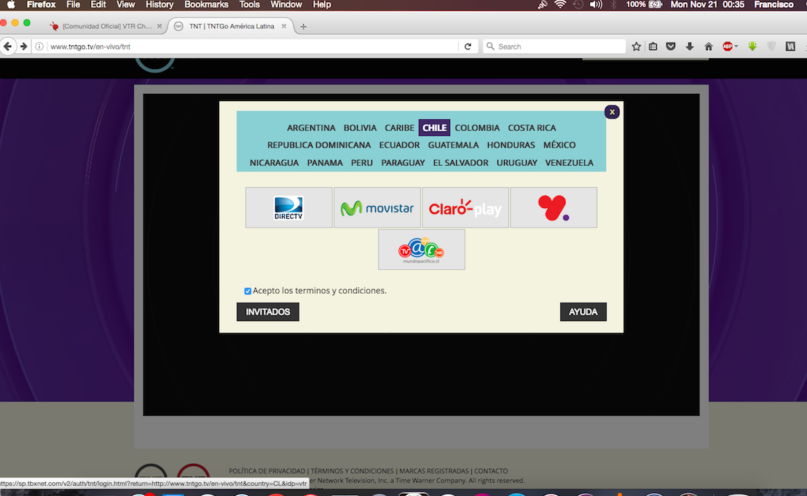Uncheck Acepto los terminos y condiciones
This screenshot has height=496, width=807.
248,291
